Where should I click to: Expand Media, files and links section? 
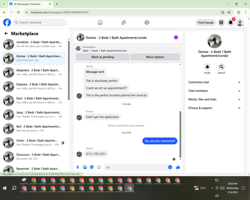click(x=214, y=99)
